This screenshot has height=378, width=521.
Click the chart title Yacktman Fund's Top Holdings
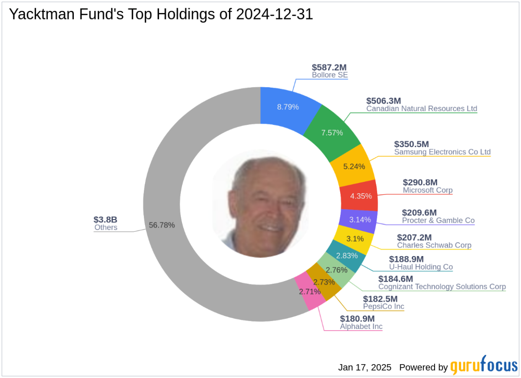pos(161,15)
